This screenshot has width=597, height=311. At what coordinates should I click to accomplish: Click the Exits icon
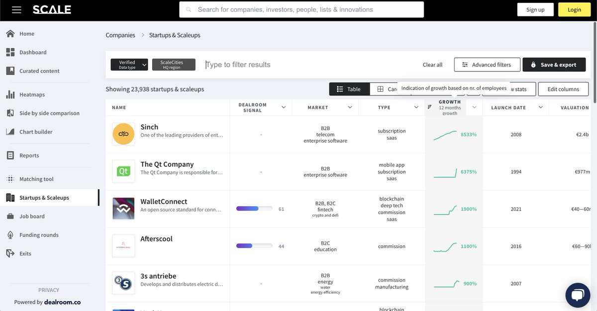(10, 253)
